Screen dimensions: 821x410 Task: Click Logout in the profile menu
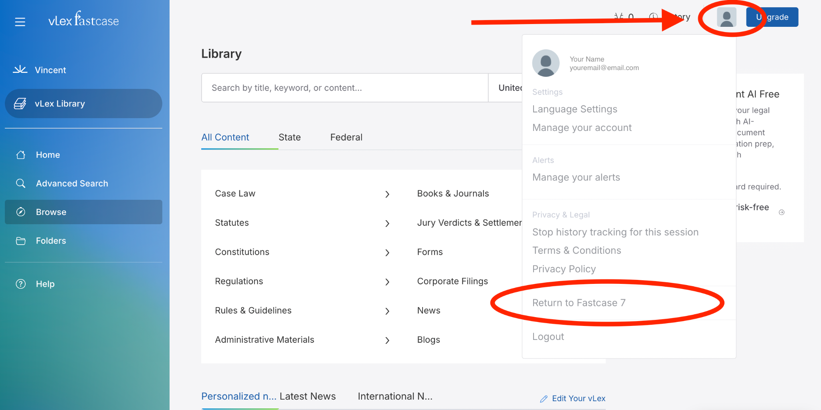(x=548, y=337)
